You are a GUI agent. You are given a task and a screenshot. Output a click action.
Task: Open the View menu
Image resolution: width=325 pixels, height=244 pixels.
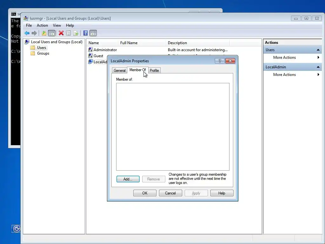tap(57, 25)
